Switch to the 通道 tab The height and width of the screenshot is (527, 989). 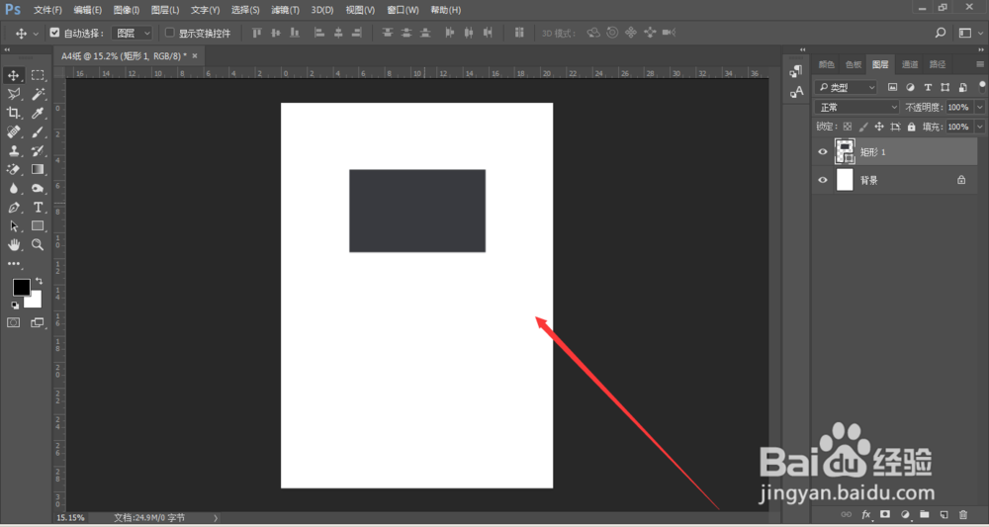coord(910,64)
